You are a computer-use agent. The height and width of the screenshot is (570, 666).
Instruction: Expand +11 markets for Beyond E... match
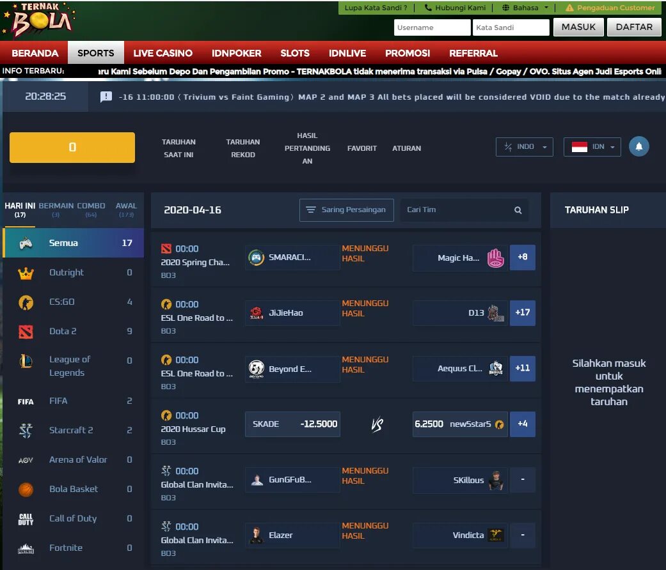coord(523,368)
